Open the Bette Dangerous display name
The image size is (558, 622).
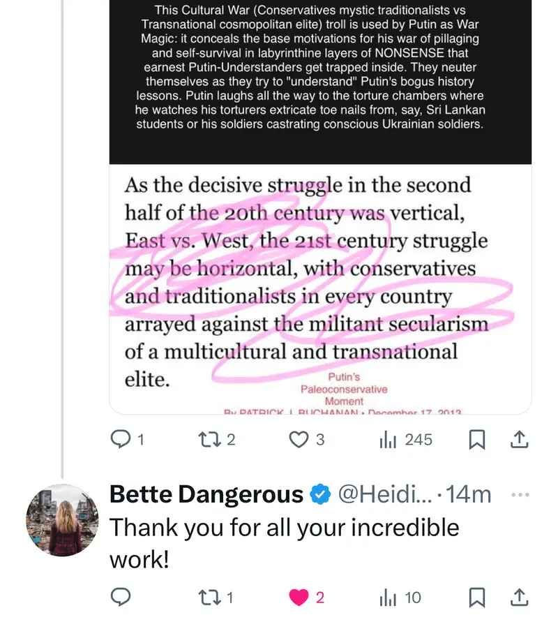pyautogui.click(x=206, y=495)
